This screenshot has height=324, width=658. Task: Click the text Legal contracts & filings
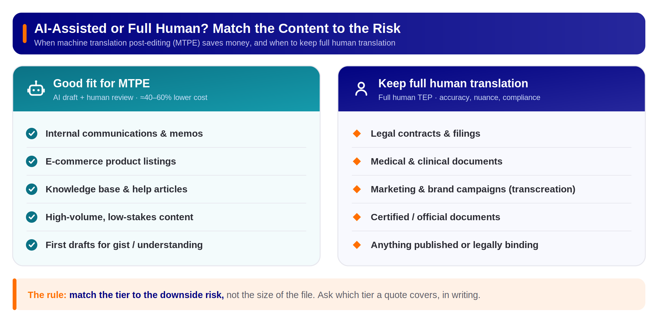(425, 134)
